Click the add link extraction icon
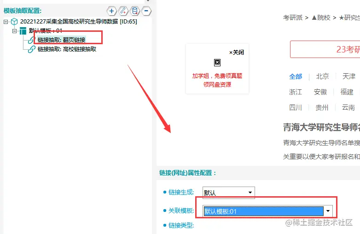This screenshot has height=234, width=360. pos(123,11)
